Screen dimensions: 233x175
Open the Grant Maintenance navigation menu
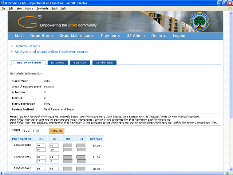[x=77, y=36]
